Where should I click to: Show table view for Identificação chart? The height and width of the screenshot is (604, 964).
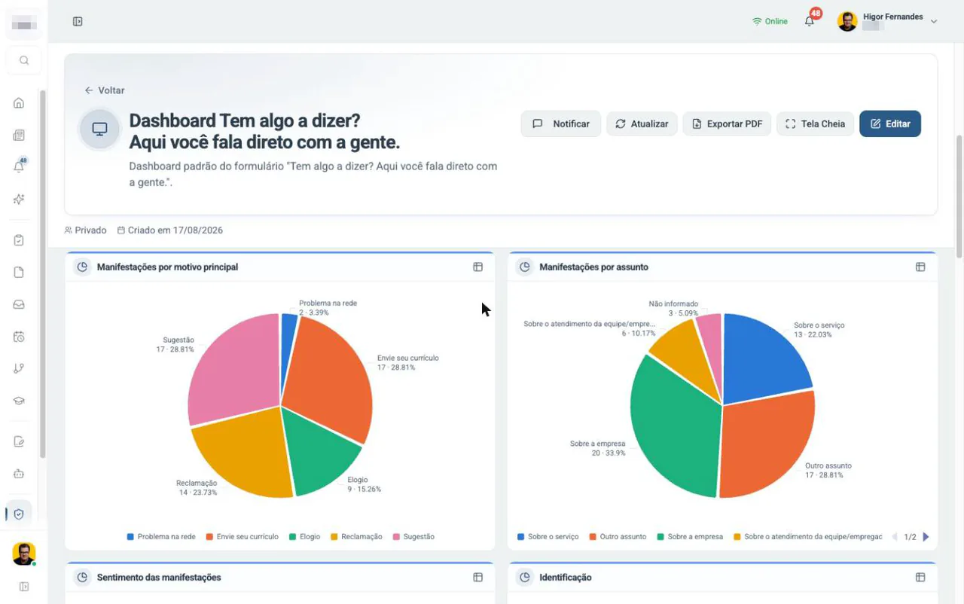click(920, 577)
